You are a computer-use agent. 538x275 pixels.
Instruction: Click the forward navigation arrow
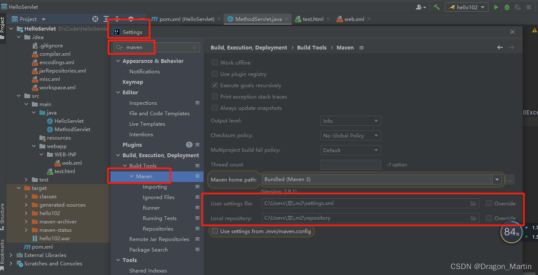[511, 47]
